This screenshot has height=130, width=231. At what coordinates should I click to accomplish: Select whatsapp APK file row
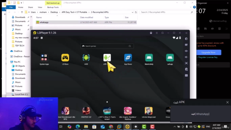pos(86,22)
